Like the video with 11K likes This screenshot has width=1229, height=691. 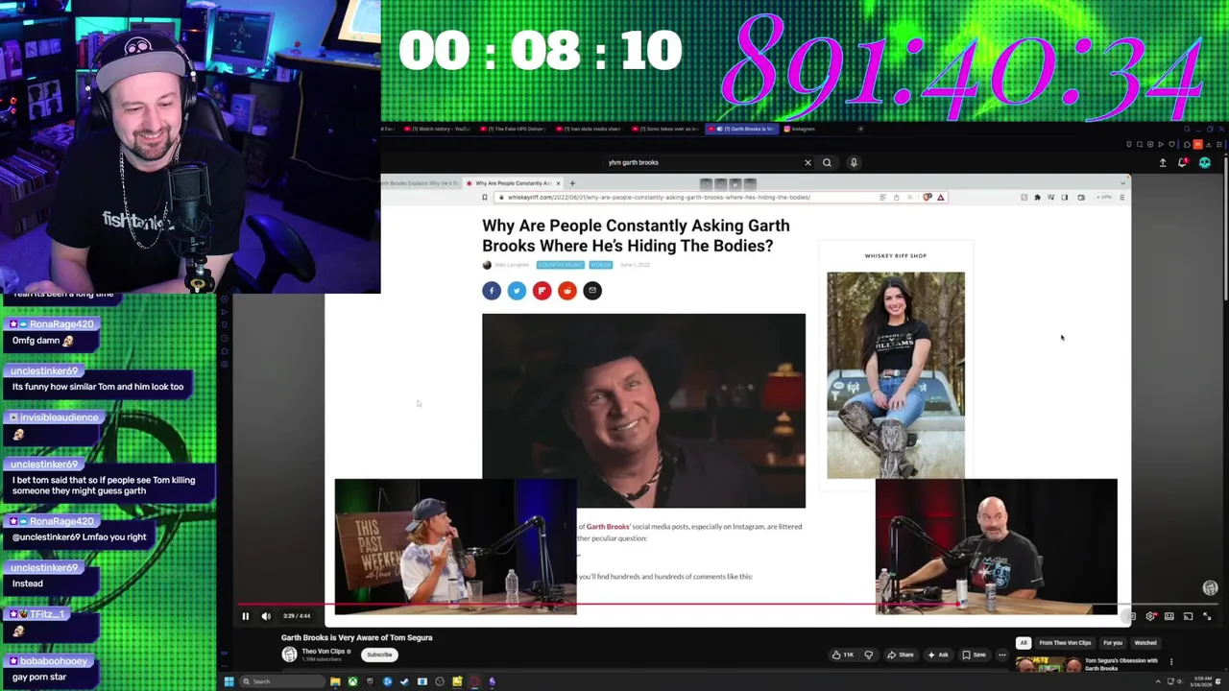[842, 655]
